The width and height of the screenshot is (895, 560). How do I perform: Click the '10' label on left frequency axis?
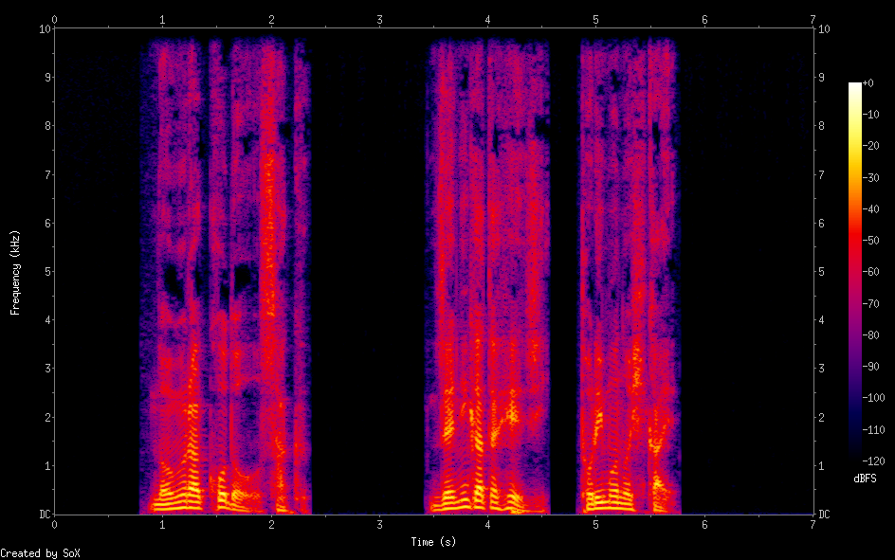coord(45,28)
